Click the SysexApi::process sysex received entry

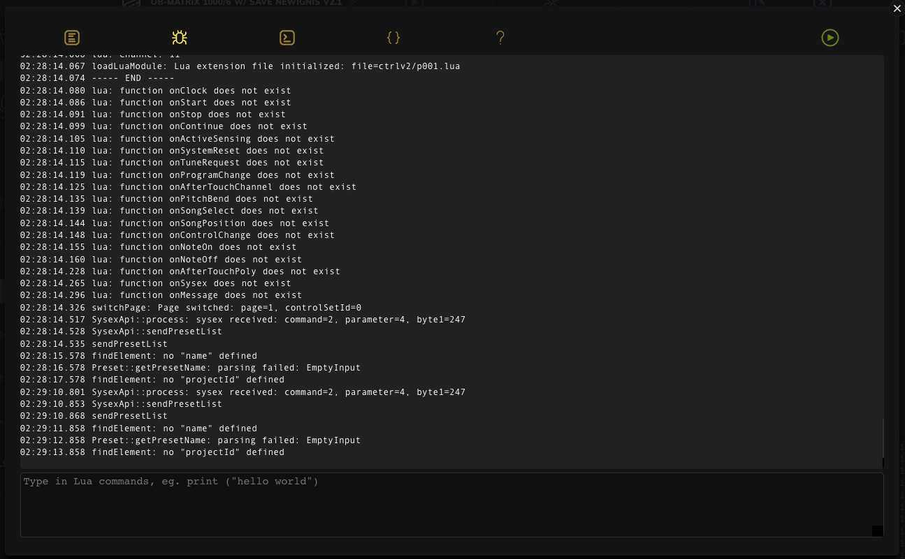[x=242, y=320]
